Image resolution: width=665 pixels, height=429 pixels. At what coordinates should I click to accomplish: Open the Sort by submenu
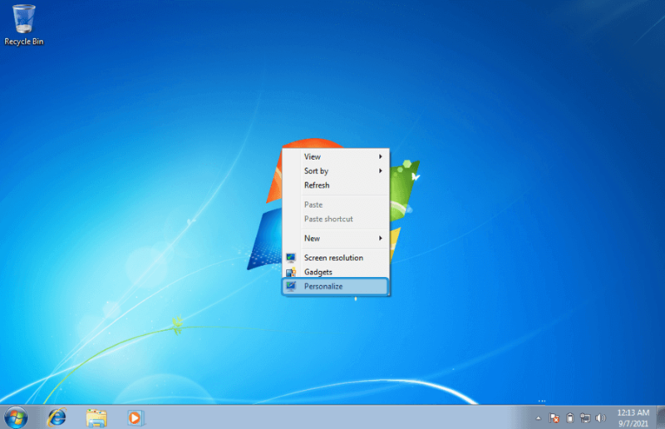335,171
